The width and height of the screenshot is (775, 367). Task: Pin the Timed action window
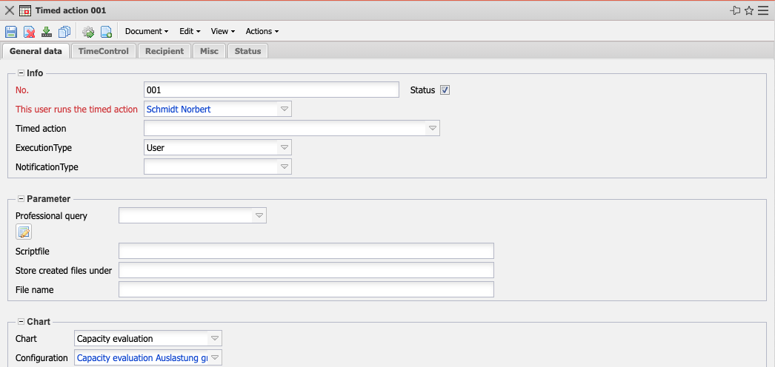[x=735, y=10]
